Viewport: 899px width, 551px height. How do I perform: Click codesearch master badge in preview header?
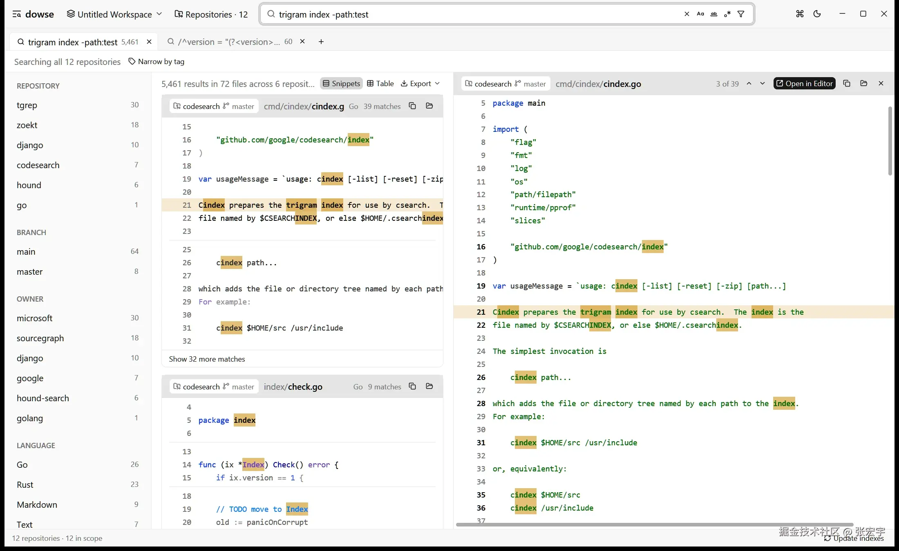pyautogui.click(x=505, y=84)
